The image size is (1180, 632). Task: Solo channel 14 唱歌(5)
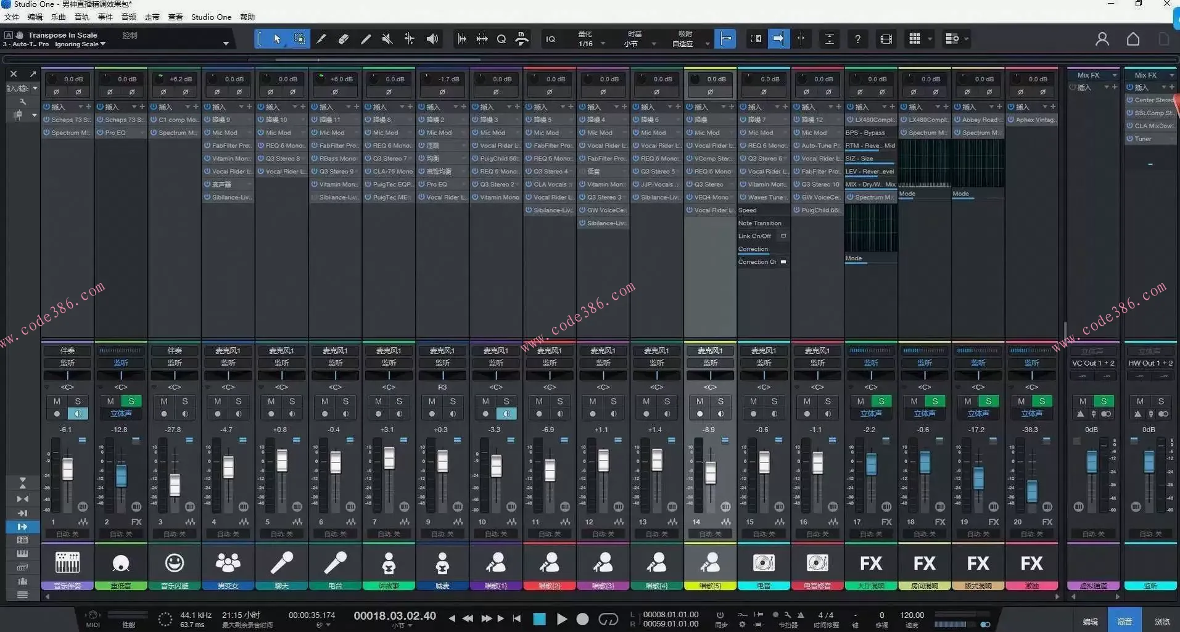(x=720, y=401)
